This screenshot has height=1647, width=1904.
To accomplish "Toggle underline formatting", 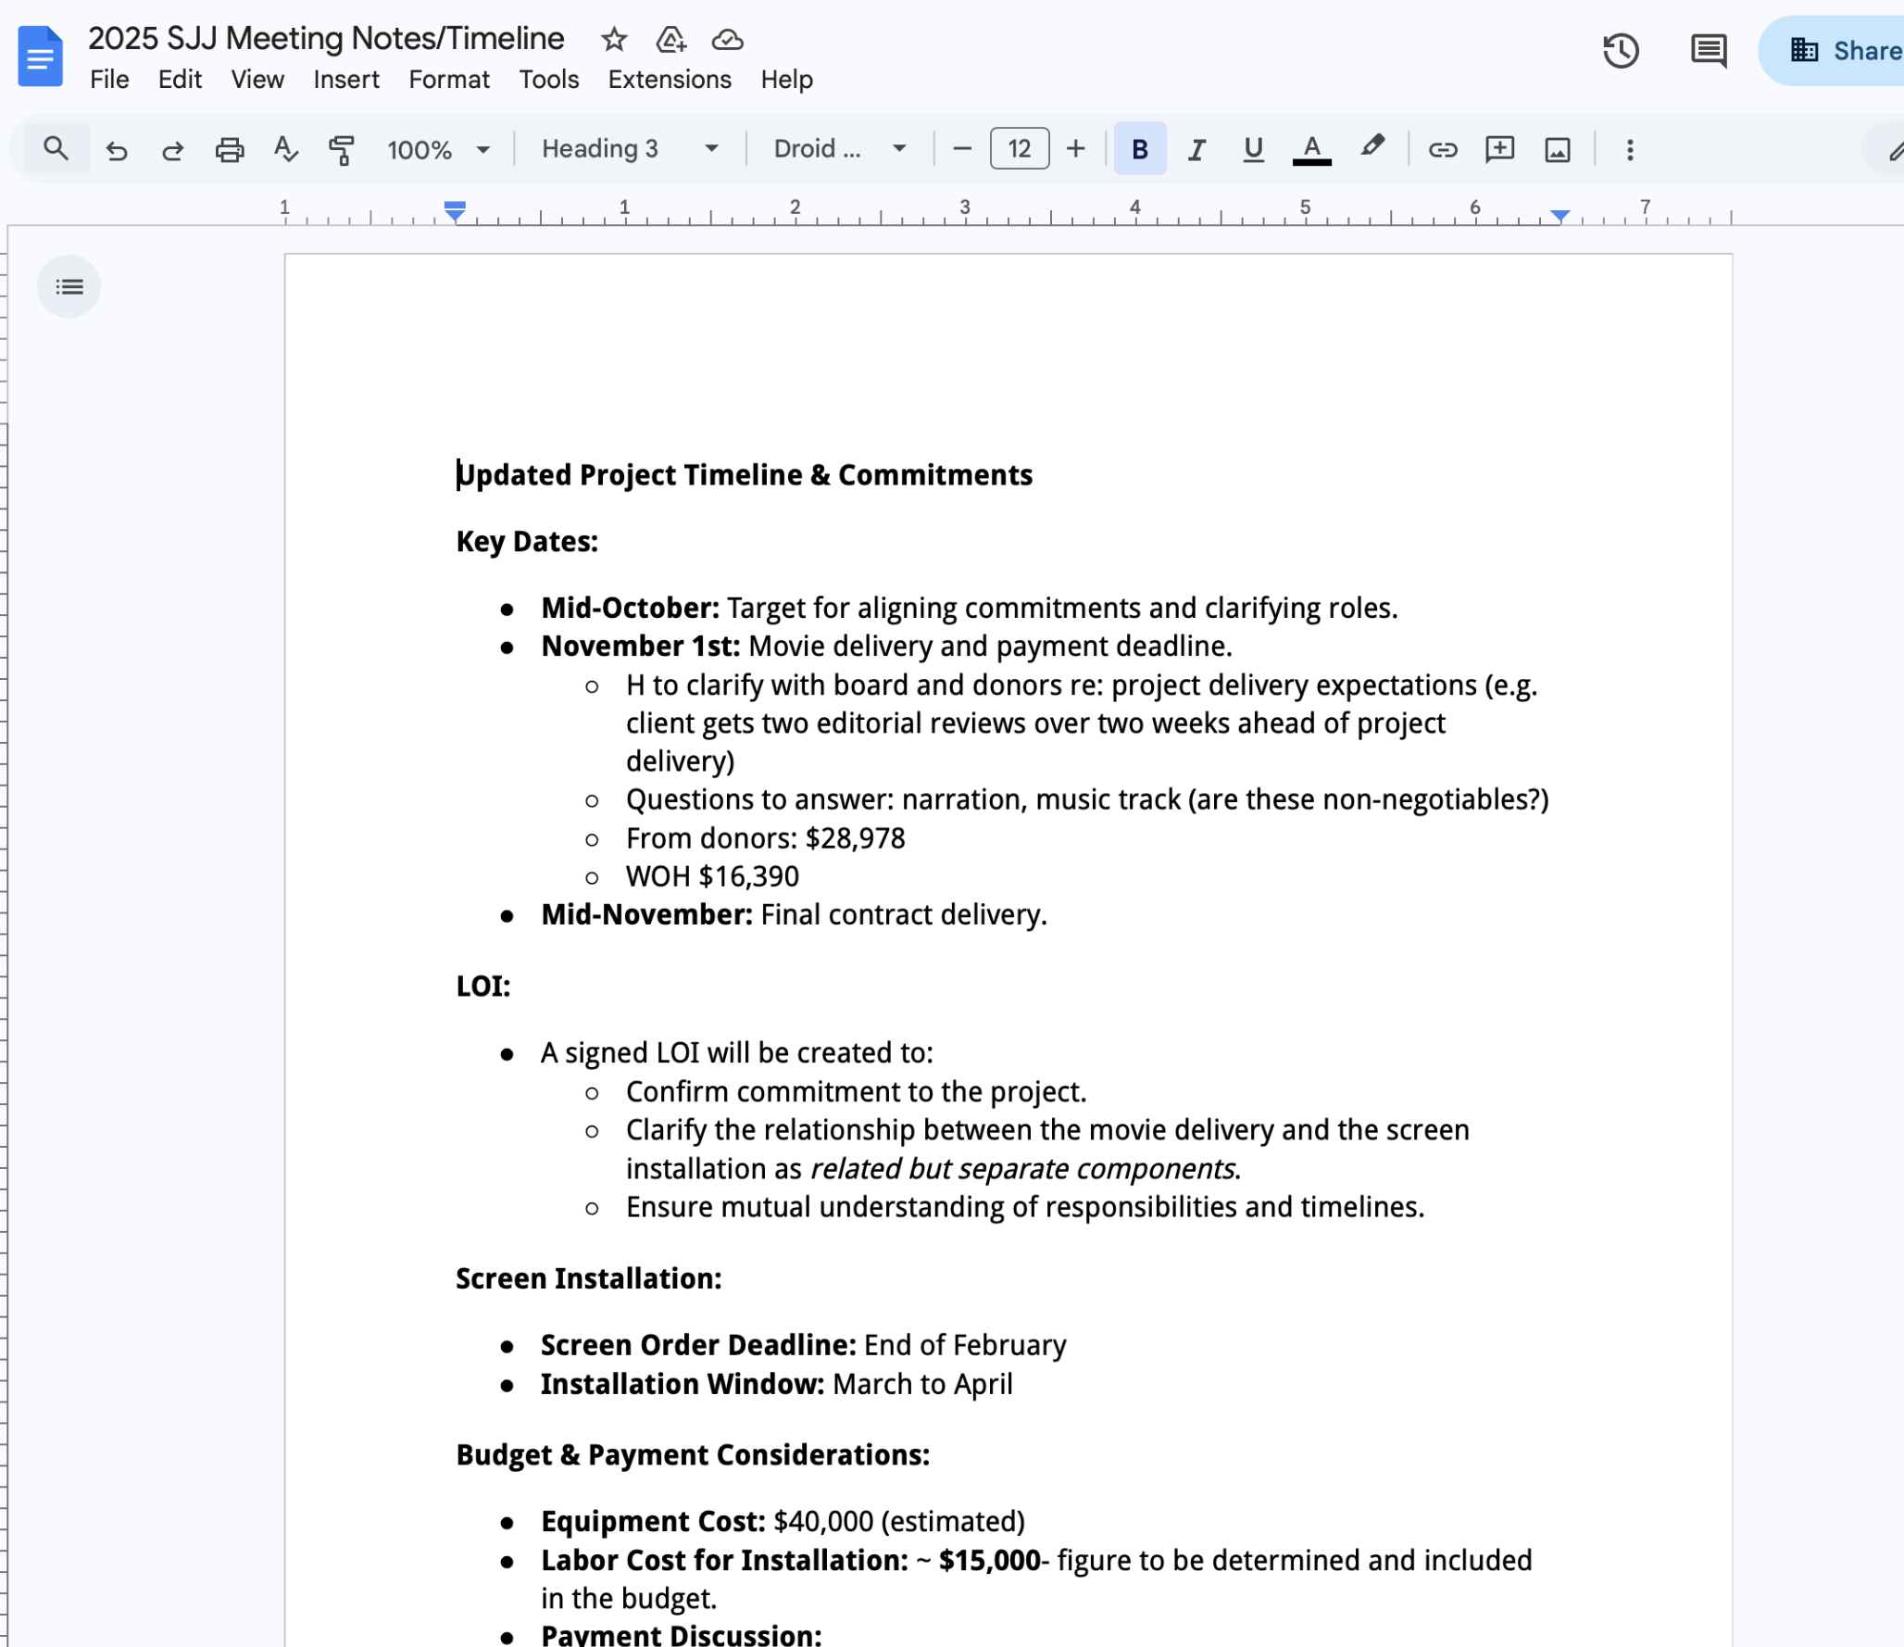I will 1253,149.
